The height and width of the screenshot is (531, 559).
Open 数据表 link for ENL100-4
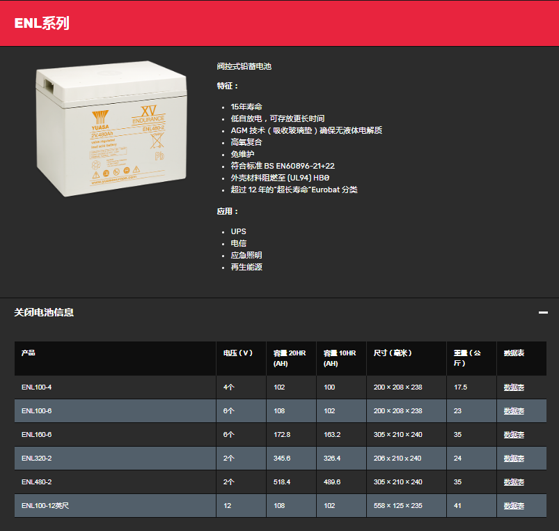[514, 387]
